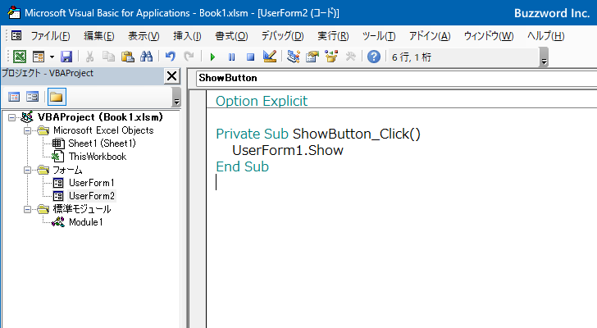The image size is (597, 328).
Task: Click the 6 行, 1 桁 position box
Action: 463,57
